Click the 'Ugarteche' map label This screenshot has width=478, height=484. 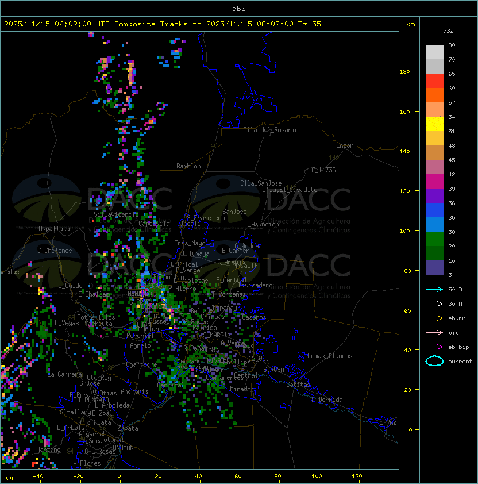coord(142,364)
